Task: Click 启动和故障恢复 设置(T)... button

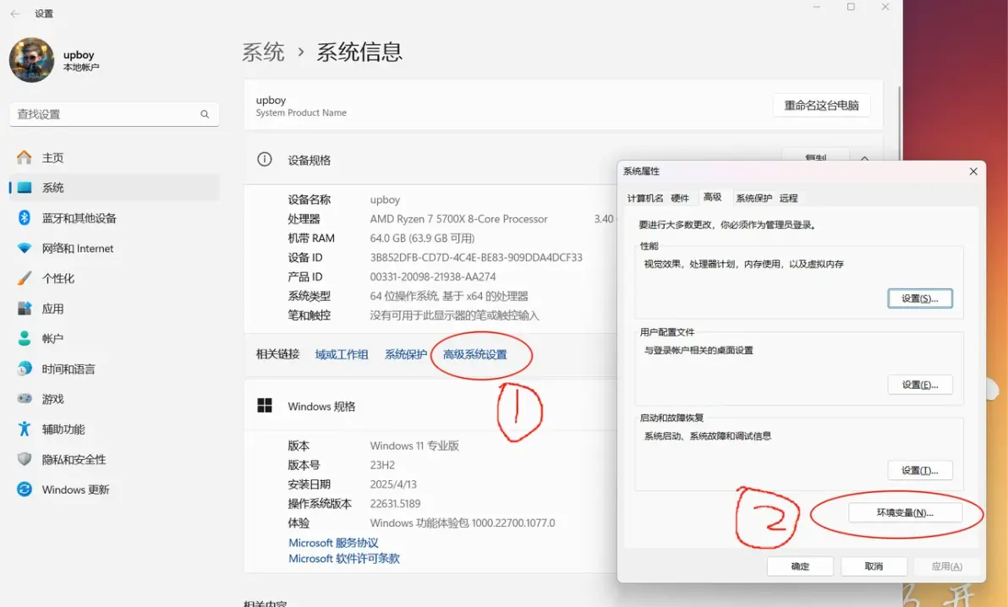Action: coord(920,470)
